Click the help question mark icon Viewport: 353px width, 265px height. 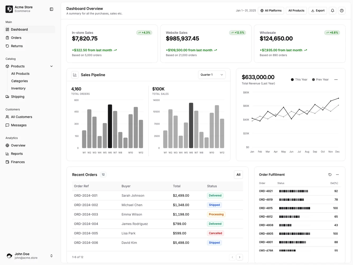(x=342, y=11)
